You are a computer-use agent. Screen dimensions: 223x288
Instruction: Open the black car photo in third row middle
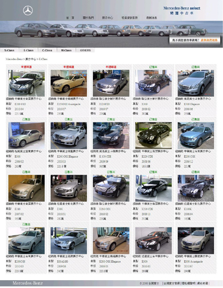pyautogui.click(x=111, y=188)
